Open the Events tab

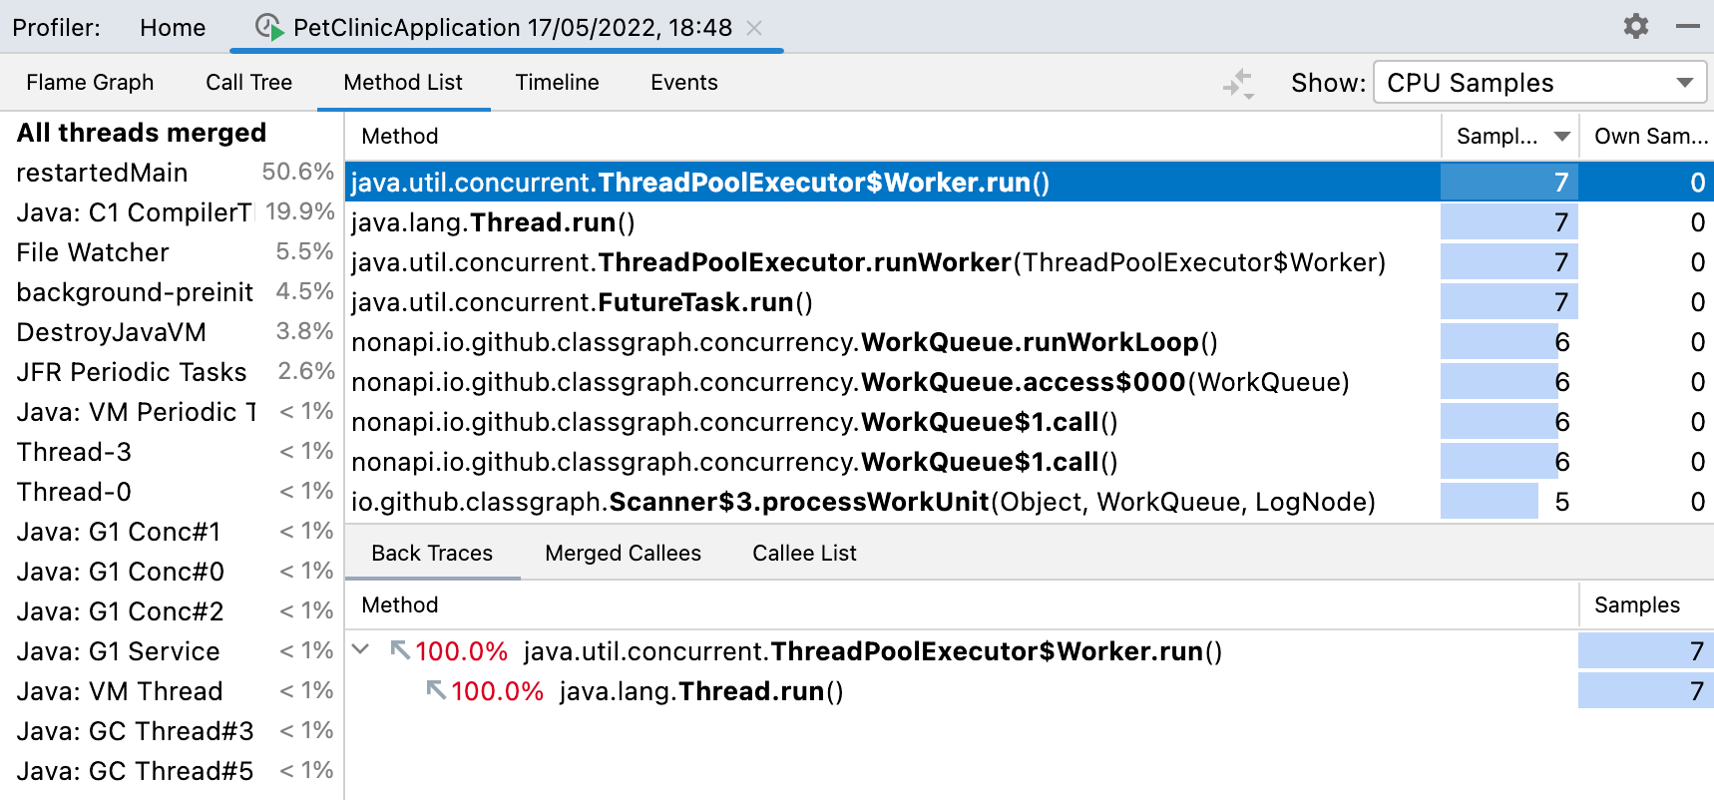point(683,83)
